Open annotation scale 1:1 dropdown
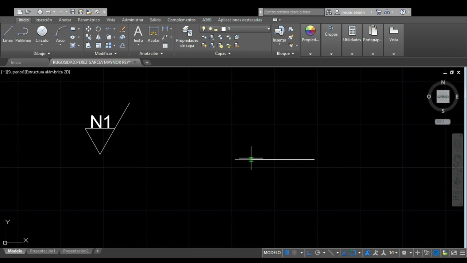Viewport: 467px width, 263px height. coord(393,252)
